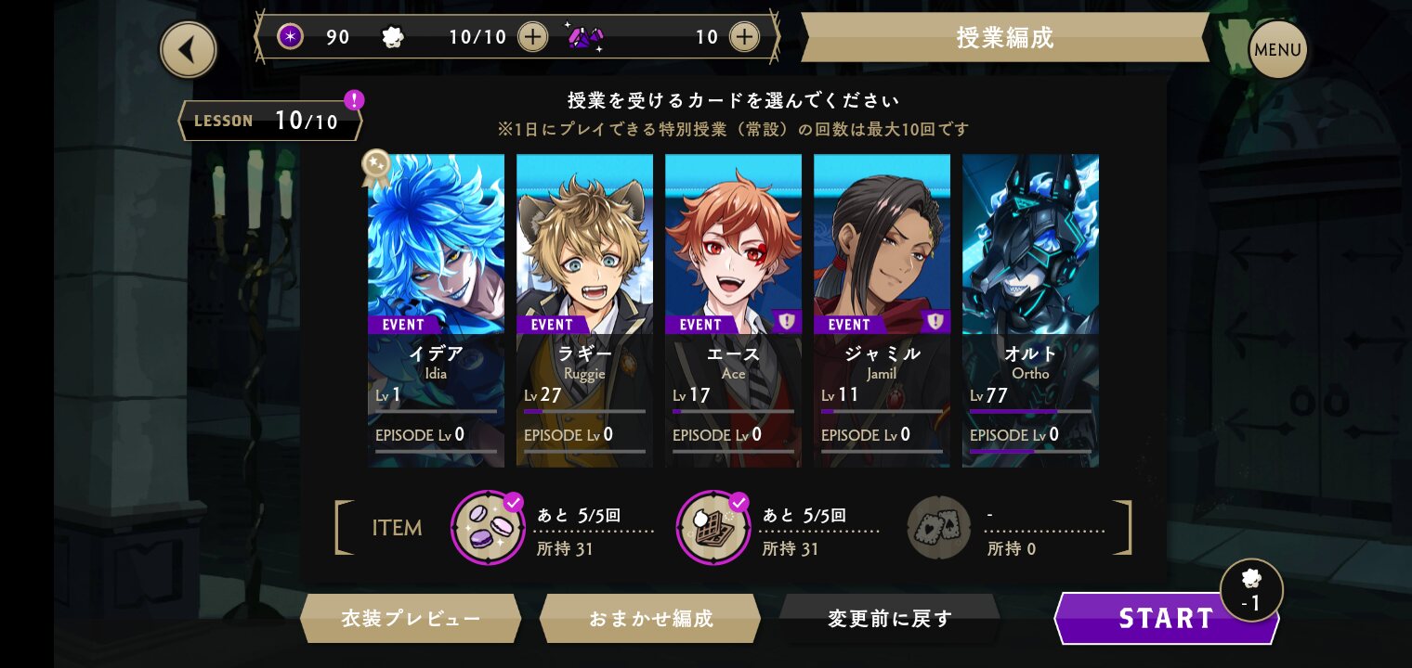Image resolution: width=1412 pixels, height=668 pixels.
Task: Tap the exclamation badge on LESSON counter
Action: (x=354, y=100)
